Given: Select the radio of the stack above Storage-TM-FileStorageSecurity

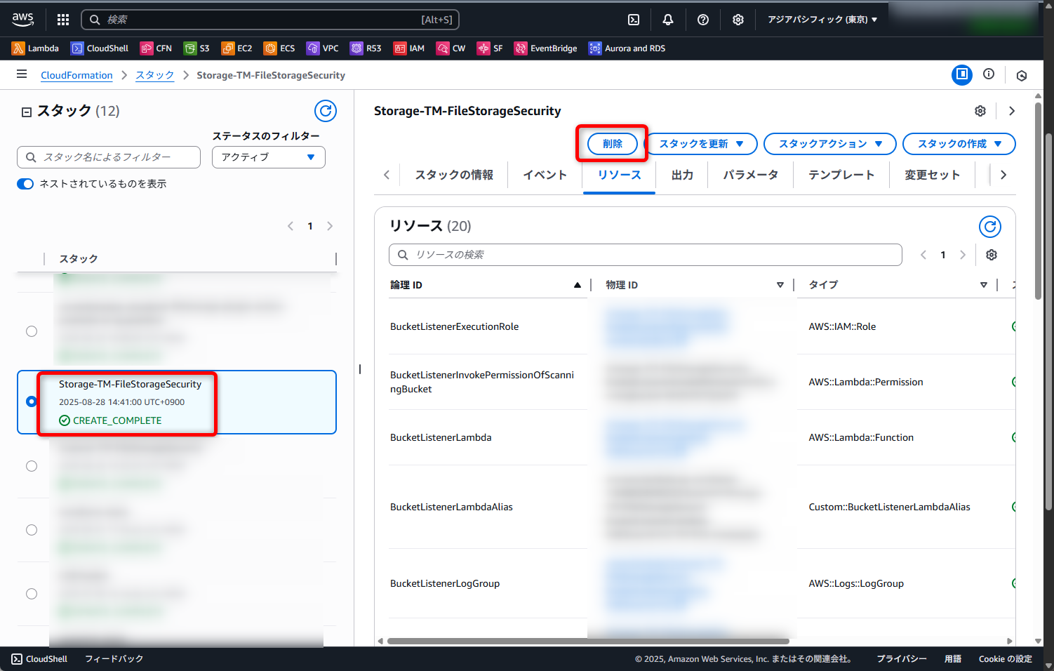Looking at the screenshot, I should coord(32,331).
